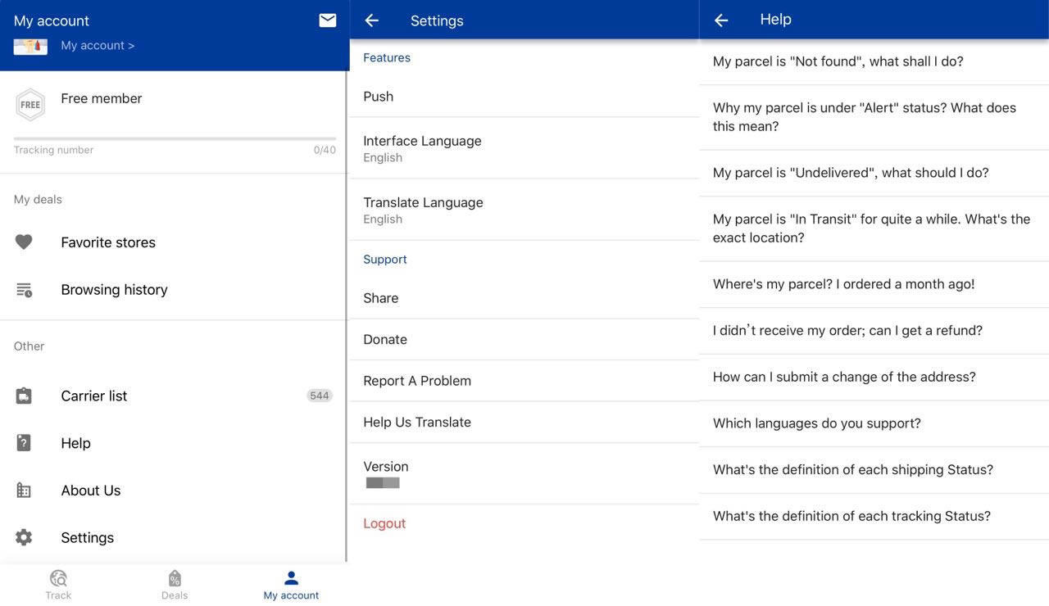Screen dimensions: 1049x606
Task: Open the mail envelope icon
Action: (x=328, y=20)
